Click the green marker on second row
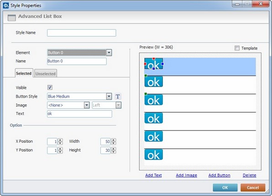This screenshot has height=196, width=272. click(146, 76)
